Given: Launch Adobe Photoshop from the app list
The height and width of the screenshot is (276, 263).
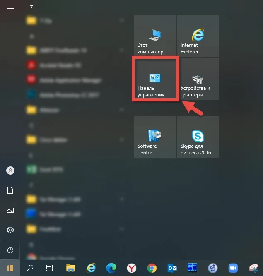Looking at the screenshot, I should pos(63,95).
